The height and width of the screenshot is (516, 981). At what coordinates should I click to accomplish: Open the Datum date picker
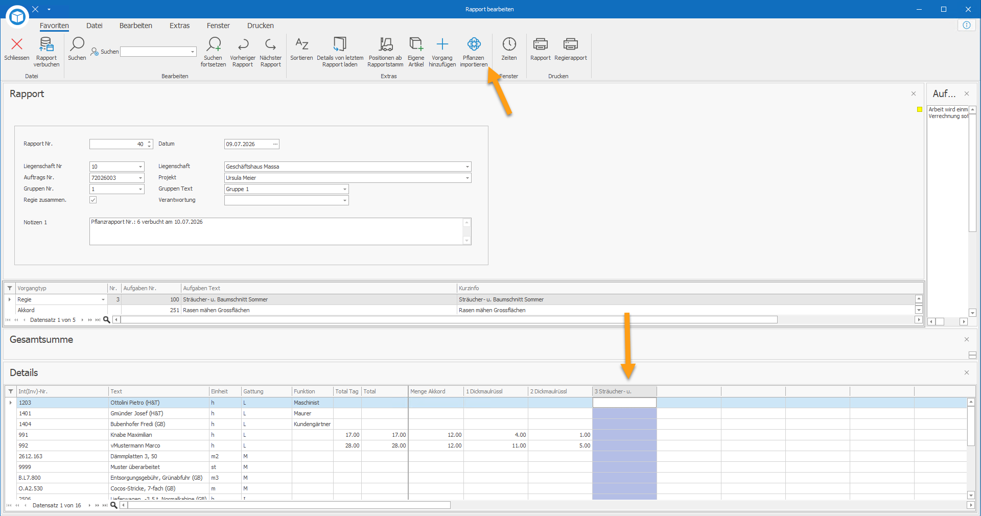(275, 144)
